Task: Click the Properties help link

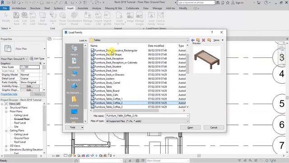Action: coord(9,94)
